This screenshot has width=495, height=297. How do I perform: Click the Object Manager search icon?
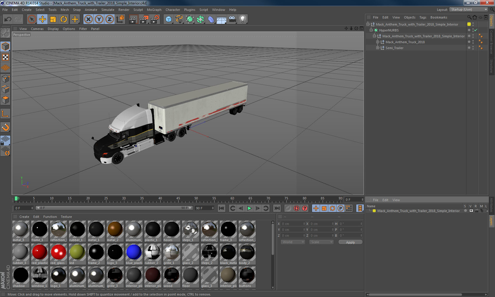click(x=469, y=17)
